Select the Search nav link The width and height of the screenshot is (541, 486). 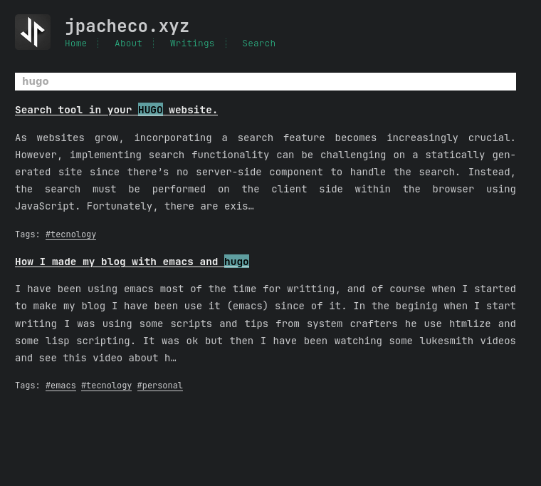(258, 43)
